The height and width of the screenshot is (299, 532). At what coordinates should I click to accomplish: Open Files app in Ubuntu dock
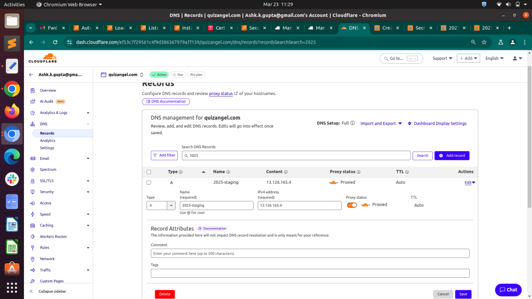(12, 21)
